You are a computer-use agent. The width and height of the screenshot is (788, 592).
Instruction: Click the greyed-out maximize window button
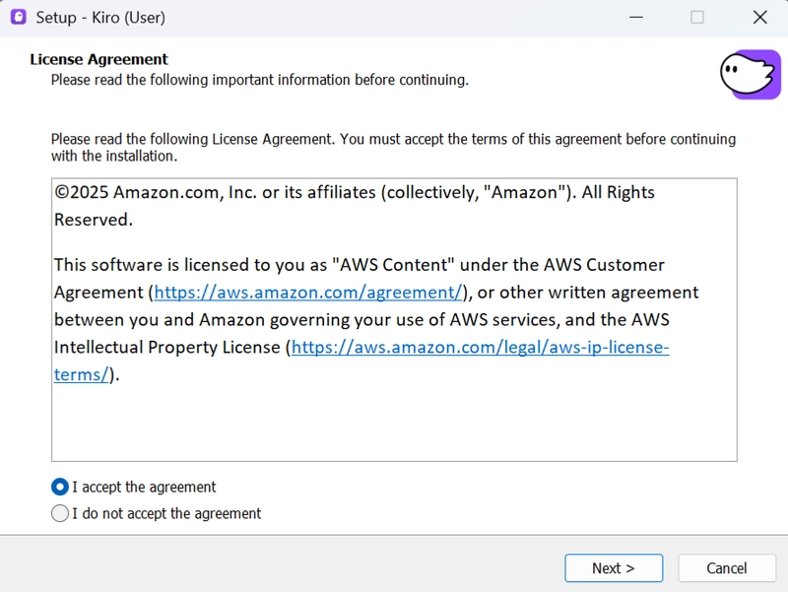click(x=697, y=17)
